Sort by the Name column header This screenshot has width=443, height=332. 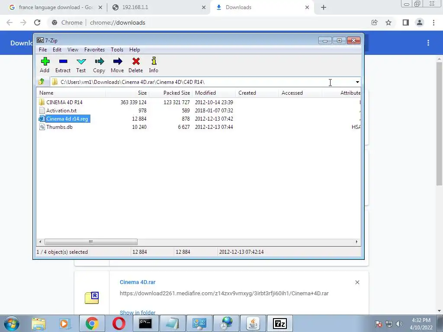pyautogui.click(x=71, y=93)
